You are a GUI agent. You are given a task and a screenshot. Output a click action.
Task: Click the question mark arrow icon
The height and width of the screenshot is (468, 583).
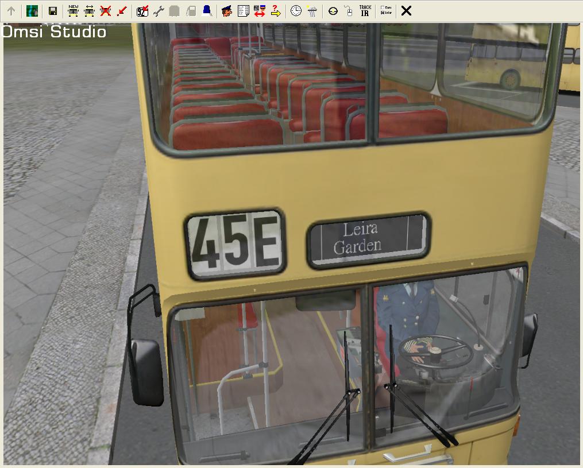pos(276,11)
